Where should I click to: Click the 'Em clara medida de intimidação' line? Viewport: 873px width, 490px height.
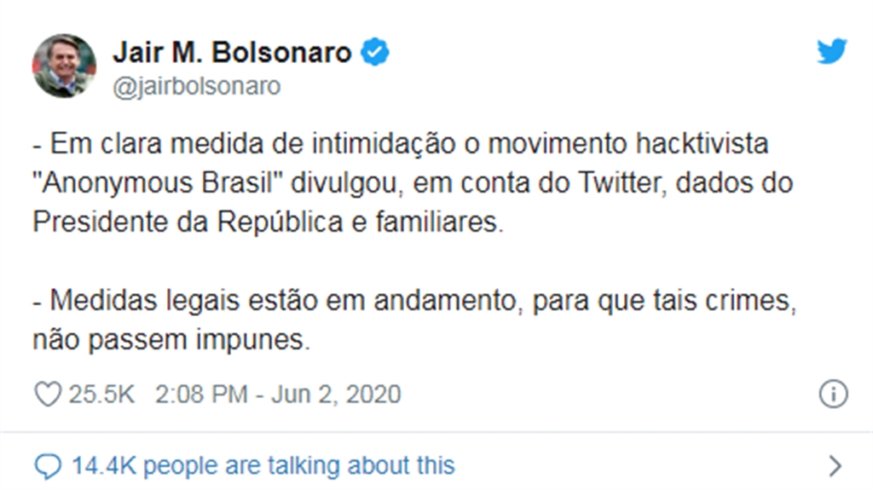(x=401, y=144)
